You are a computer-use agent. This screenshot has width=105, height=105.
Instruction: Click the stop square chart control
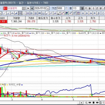pos(93,103)
